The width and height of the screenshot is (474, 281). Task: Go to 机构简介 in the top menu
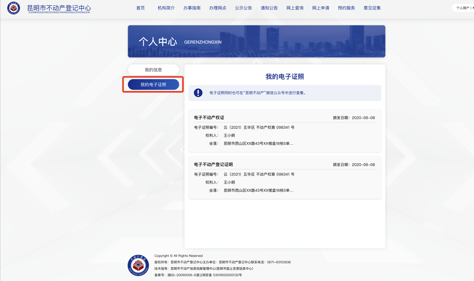(166, 8)
